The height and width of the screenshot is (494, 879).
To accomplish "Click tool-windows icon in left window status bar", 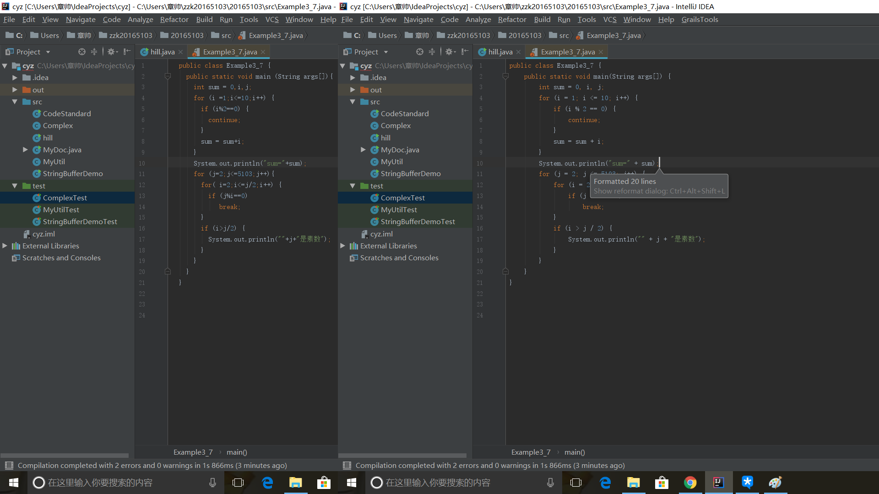I will pyautogui.click(x=9, y=465).
